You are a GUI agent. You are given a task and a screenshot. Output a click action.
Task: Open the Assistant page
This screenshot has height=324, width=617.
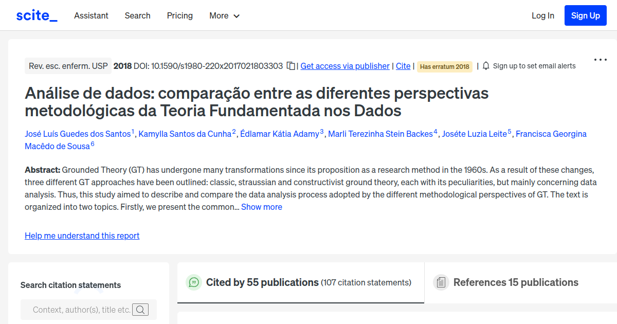click(91, 16)
